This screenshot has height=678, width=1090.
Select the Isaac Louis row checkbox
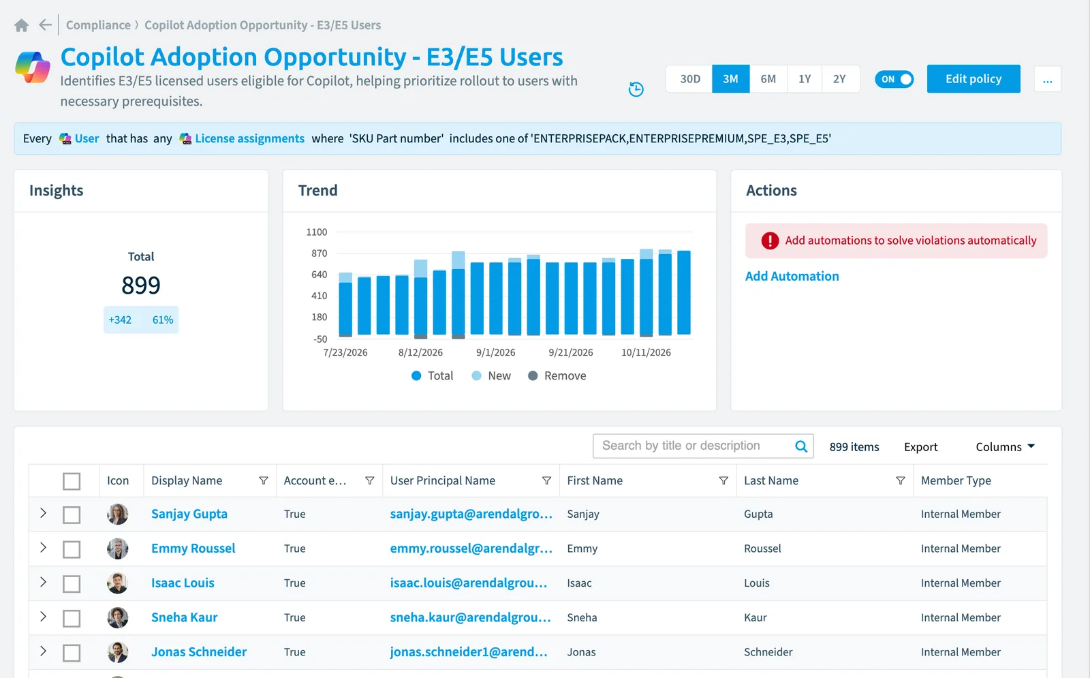click(72, 584)
